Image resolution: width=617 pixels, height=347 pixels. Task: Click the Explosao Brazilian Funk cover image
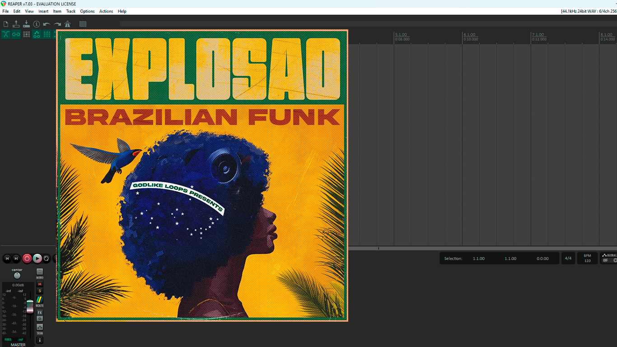coord(202,176)
